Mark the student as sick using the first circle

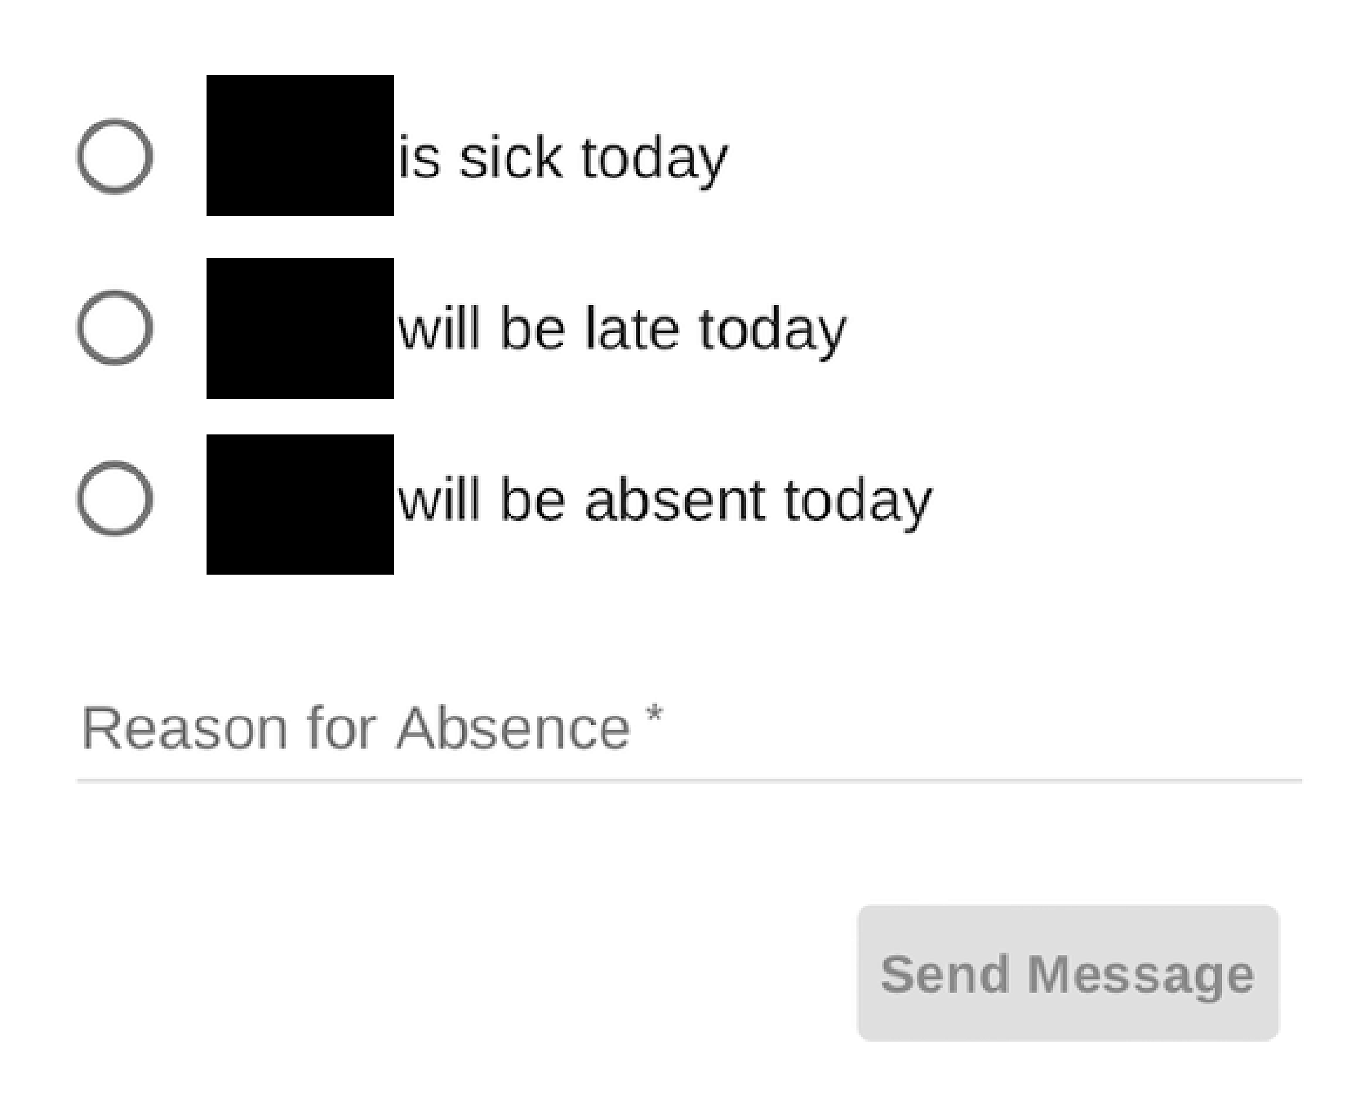[x=114, y=156]
